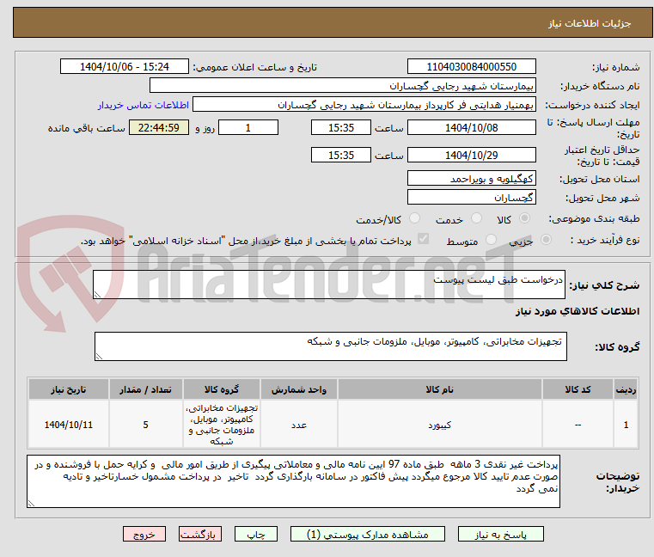
Task: Click the price validity time 15:35 field
Action: pyautogui.click(x=341, y=155)
